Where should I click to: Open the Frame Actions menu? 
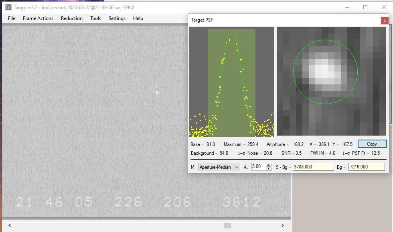38,18
